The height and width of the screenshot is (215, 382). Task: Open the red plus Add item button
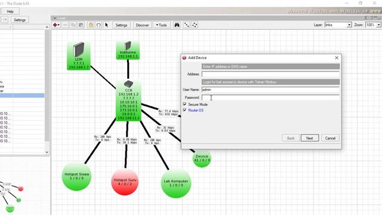56,25
